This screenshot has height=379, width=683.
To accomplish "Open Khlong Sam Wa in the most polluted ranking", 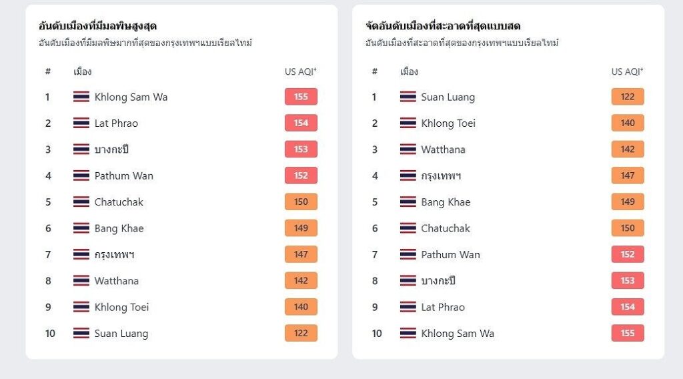I will point(131,97).
